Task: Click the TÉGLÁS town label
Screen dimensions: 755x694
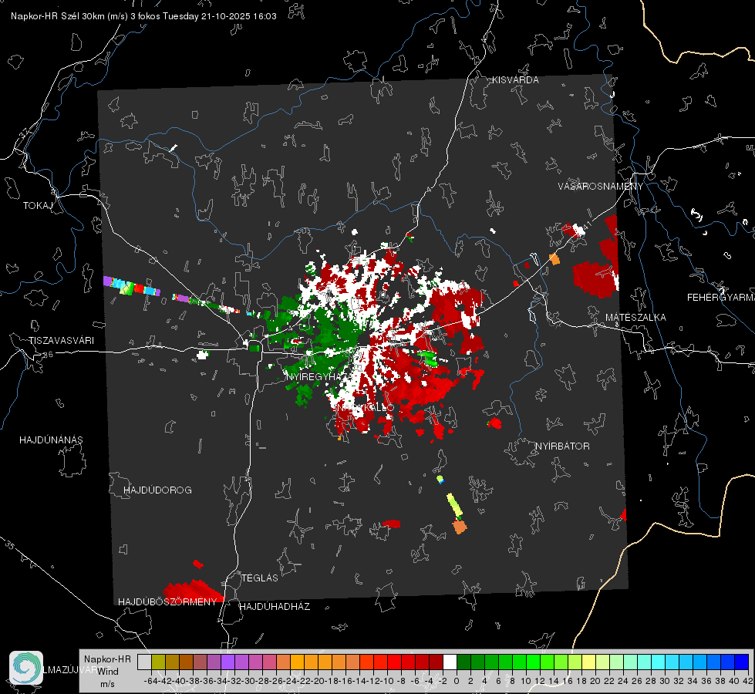Action: [260, 578]
